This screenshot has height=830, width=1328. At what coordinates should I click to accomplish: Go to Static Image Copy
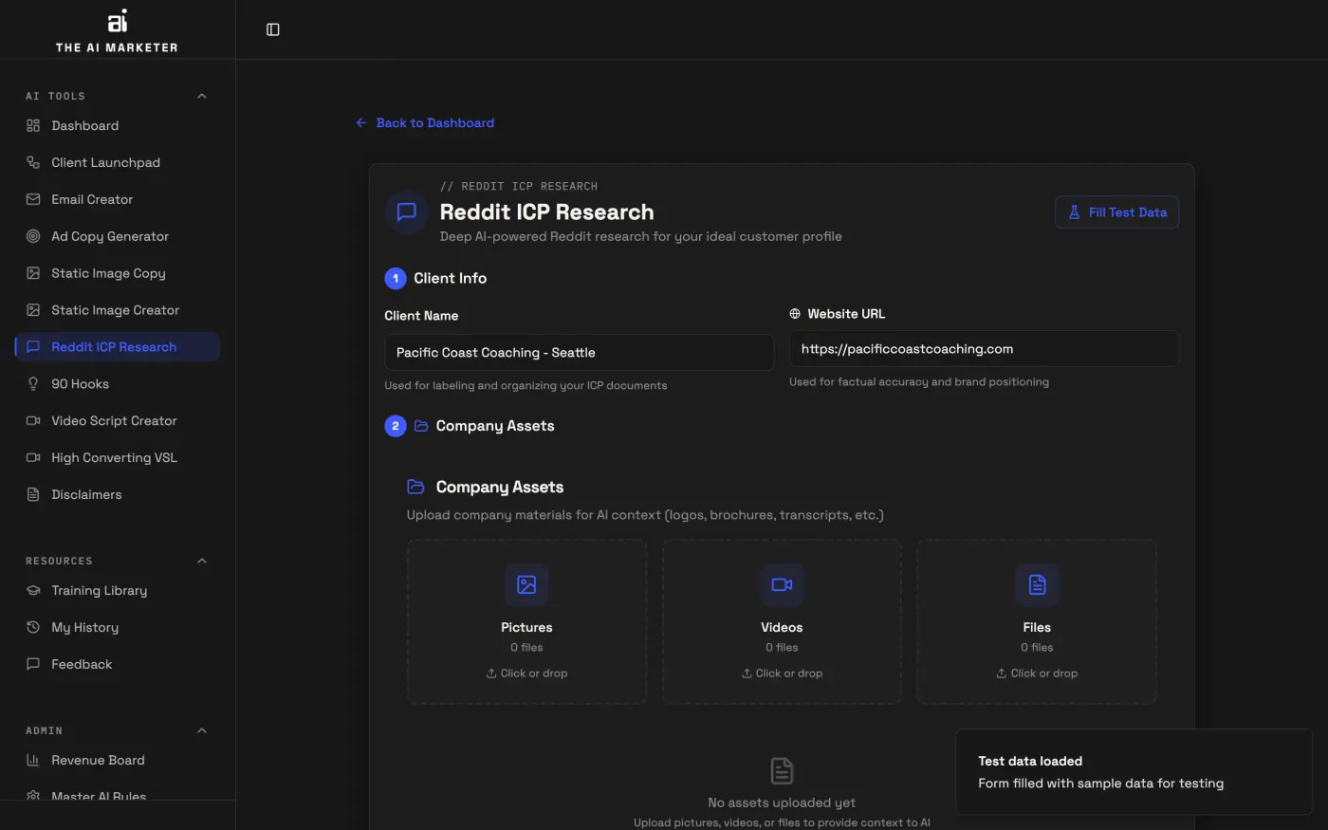(x=118, y=273)
